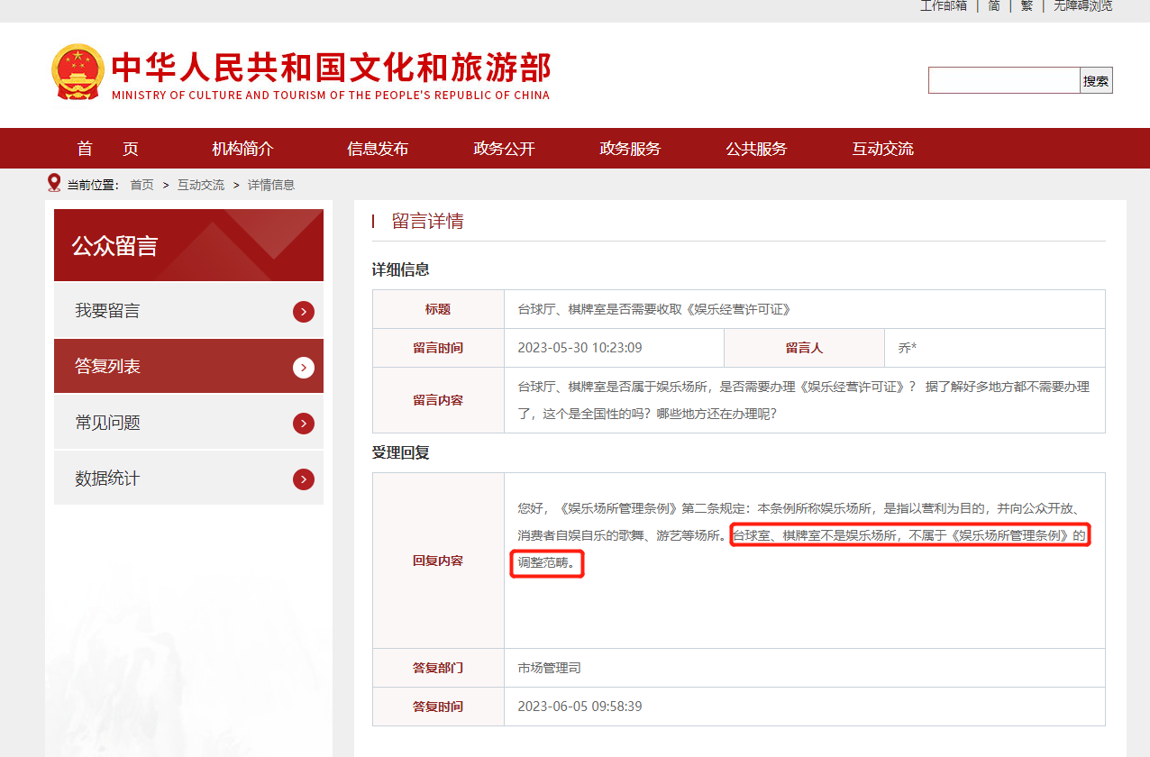This screenshot has height=757, width=1150.
Task: Select 答复列表 in the sidebar
Action: 188,367
